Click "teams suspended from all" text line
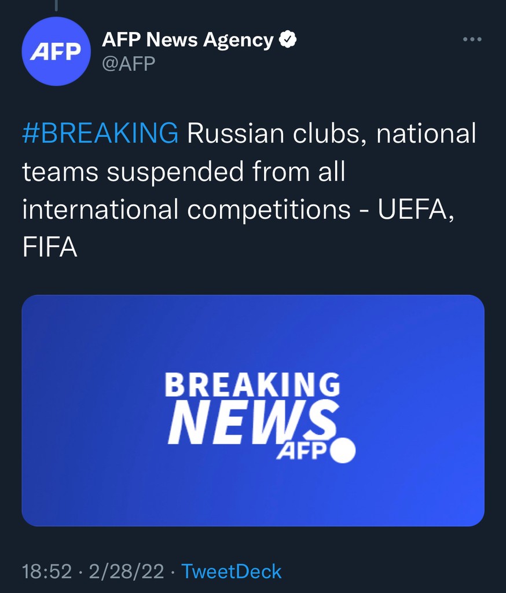 tap(184, 171)
